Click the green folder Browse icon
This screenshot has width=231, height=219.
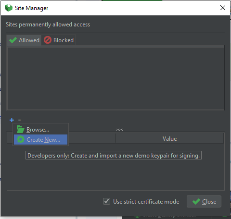(21, 129)
